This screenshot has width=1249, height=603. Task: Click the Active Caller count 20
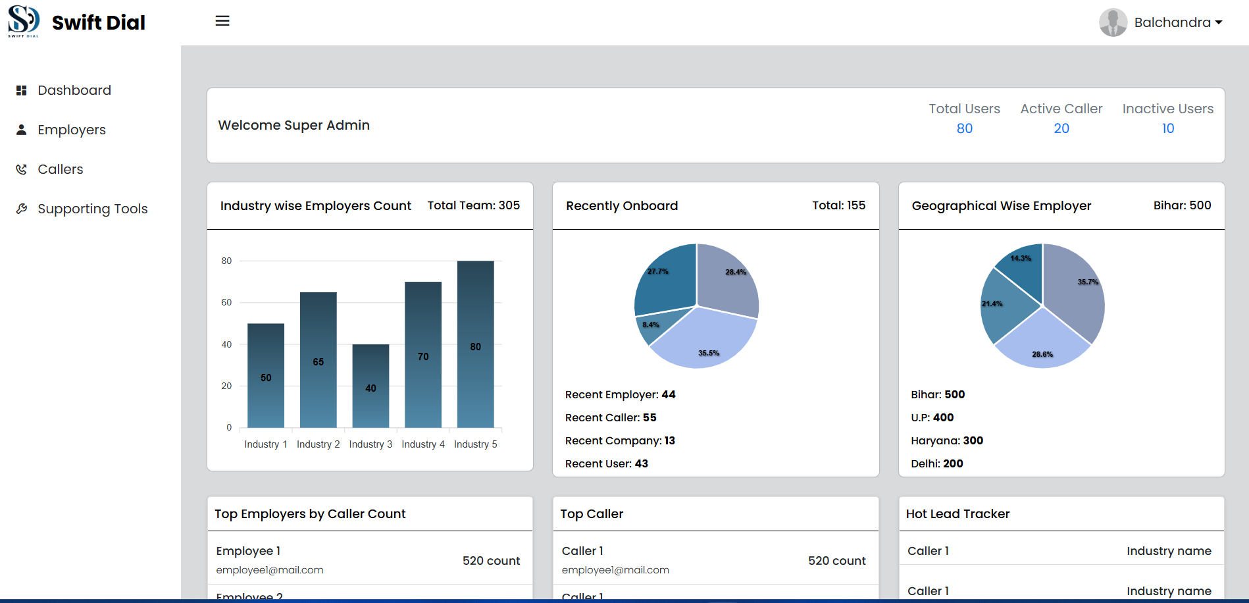tap(1061, 128)
